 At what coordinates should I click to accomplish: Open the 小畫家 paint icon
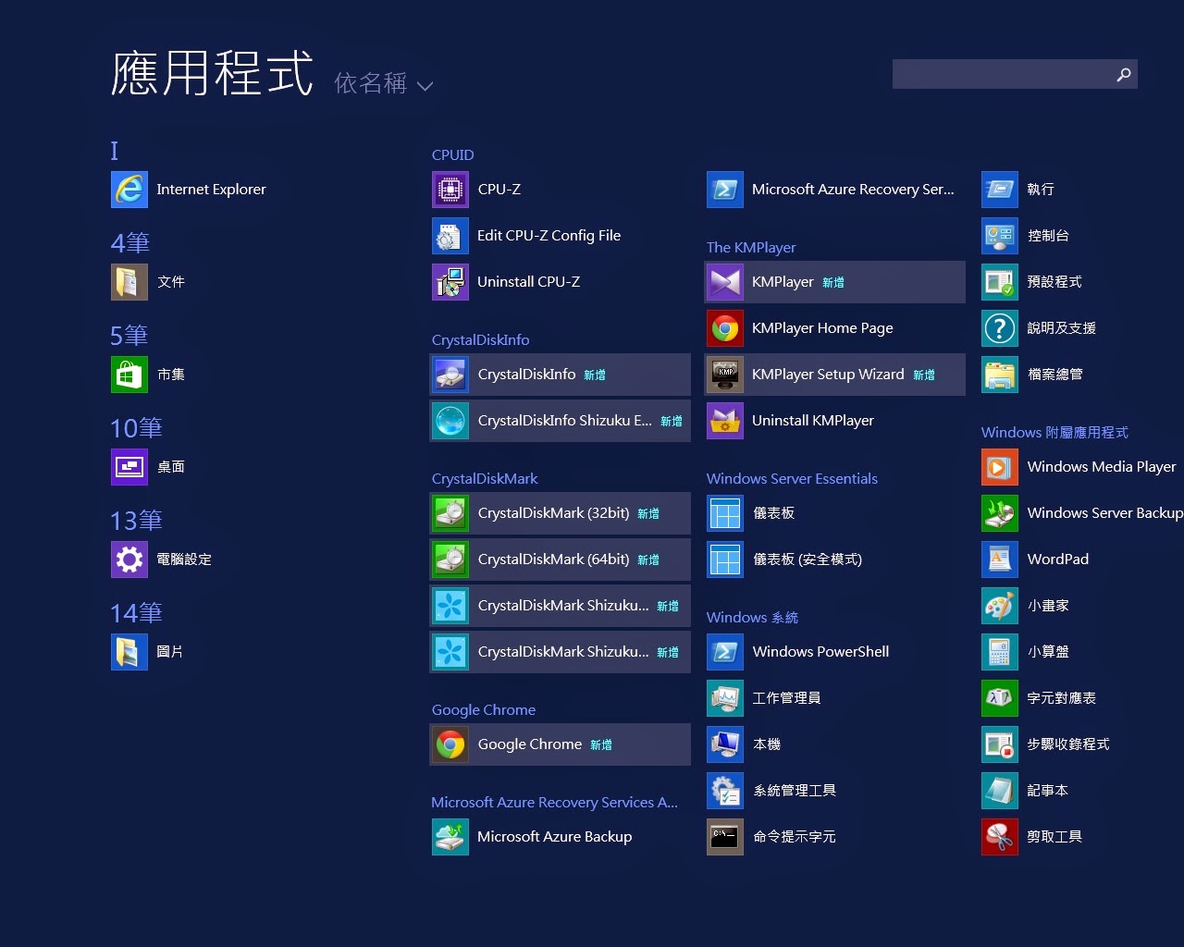pyautogui.click(x=1000, y=606)
